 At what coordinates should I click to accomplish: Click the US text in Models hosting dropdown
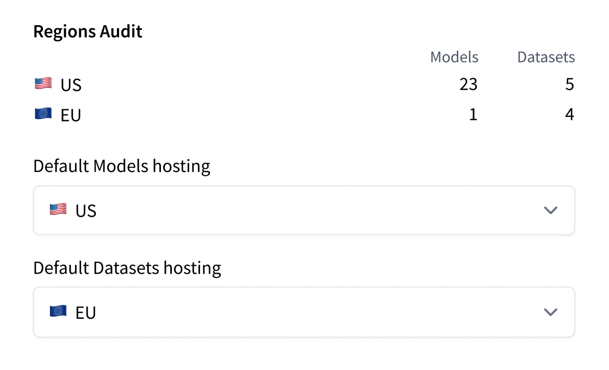coord(86,211)
